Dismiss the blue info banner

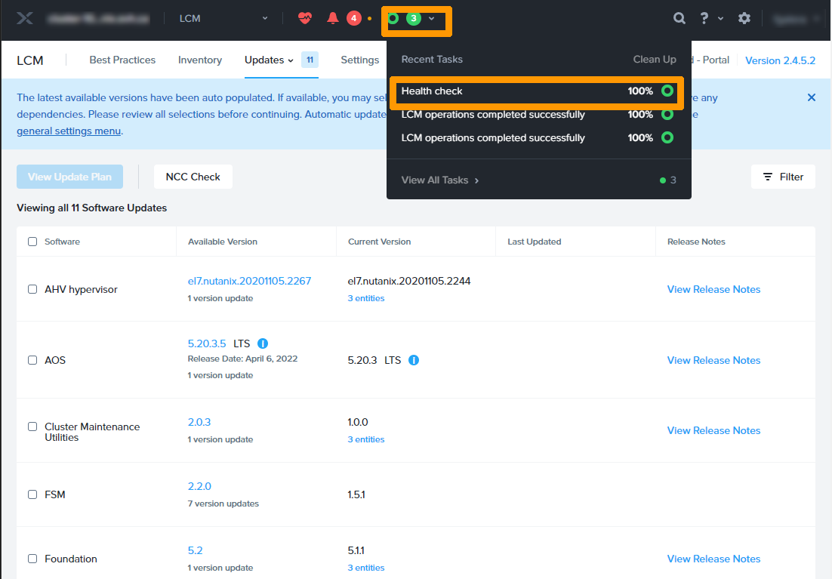(812, 97)
